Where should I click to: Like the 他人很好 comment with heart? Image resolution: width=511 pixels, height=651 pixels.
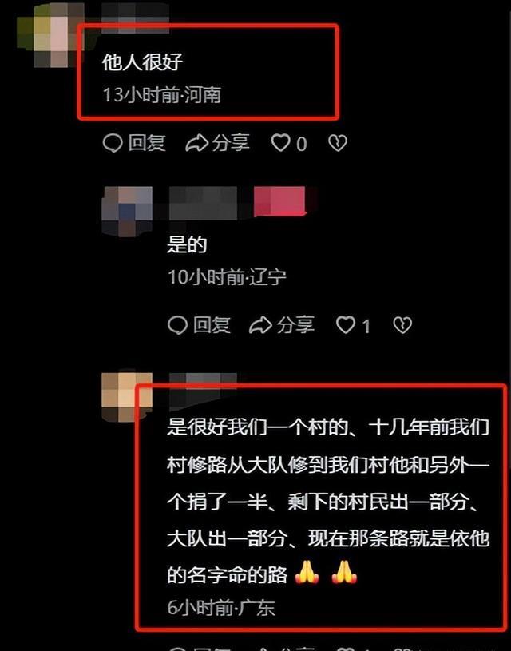(x=280, y=143)
